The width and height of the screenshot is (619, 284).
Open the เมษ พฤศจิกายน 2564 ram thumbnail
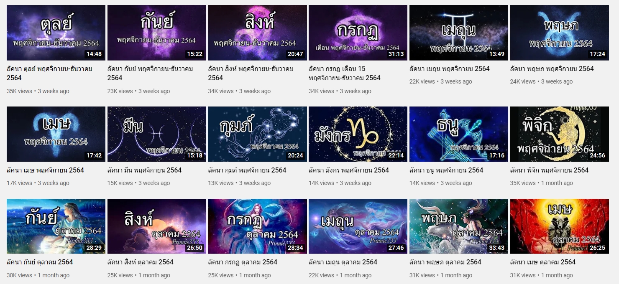coord(56,134)
